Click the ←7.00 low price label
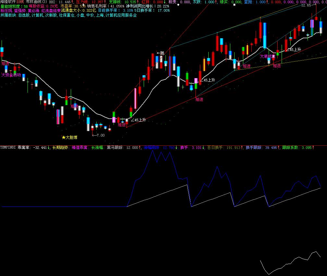This screenshot has height=276, width=327. click(x=98, y=135)
